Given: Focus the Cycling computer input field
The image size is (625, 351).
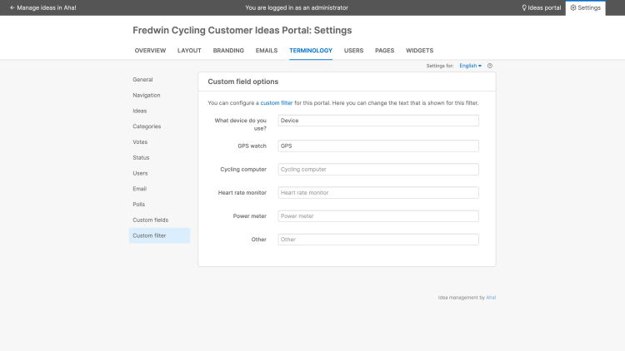Looking at the screenshot, I should [x=378, y=169].
